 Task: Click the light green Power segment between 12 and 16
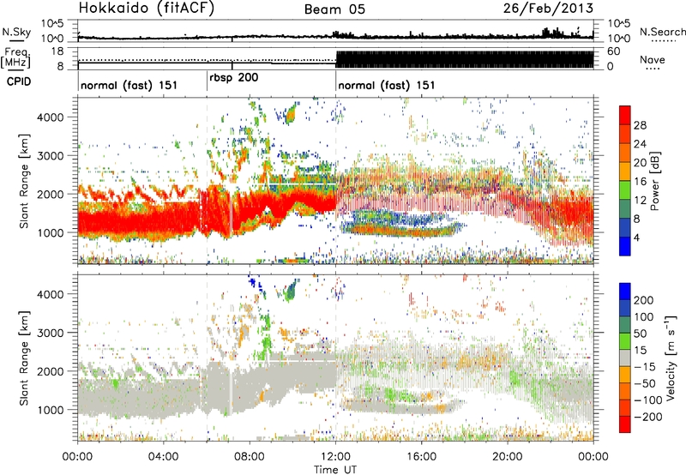pos(625,189)
